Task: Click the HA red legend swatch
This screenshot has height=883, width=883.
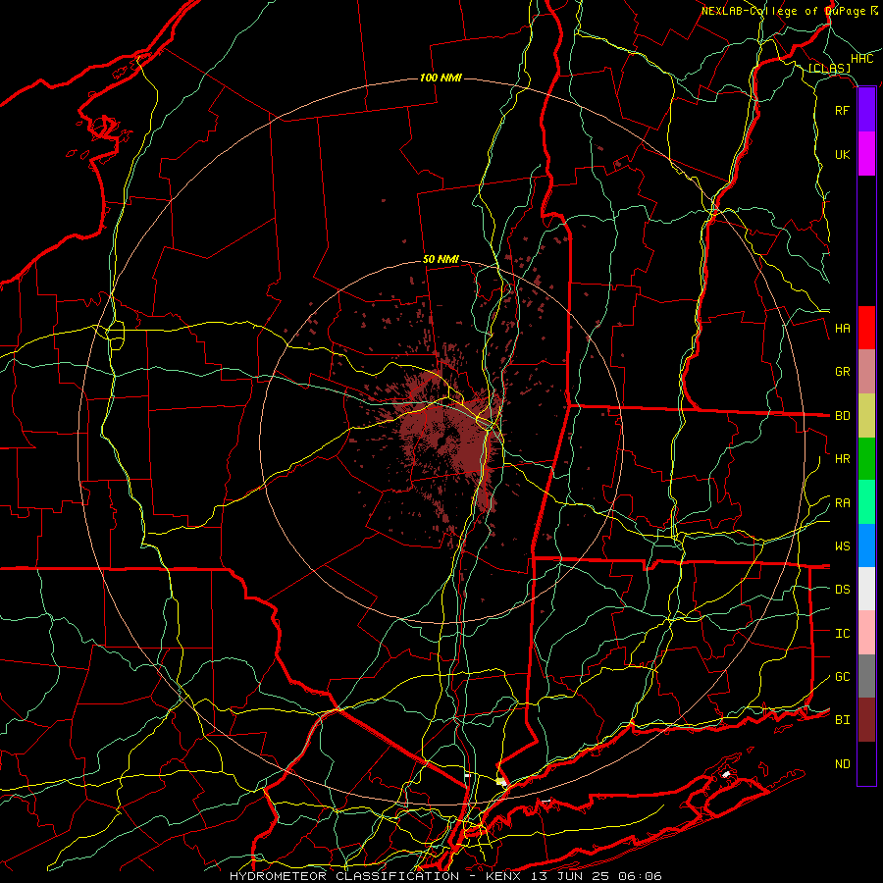Action: (x=866, y=328)
